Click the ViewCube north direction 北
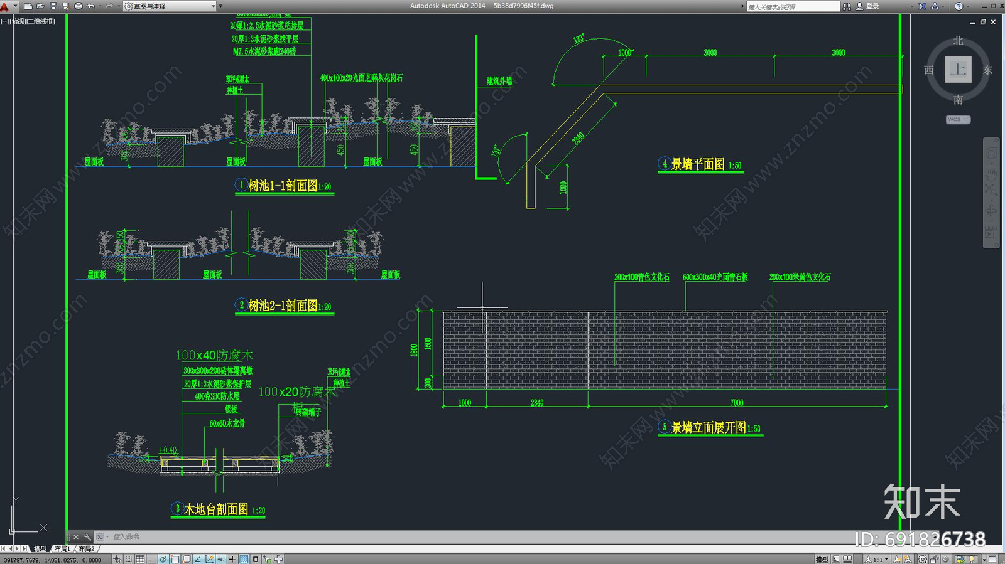Image resolution: width=1005 pixels, height=564 pixels. click(x=958, y=41)
